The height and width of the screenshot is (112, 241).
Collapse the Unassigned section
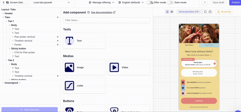click(3, 83)
